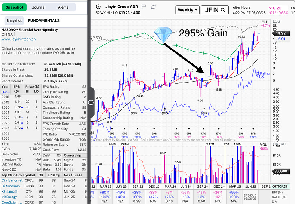Click the Jun-25 funds count row
This screenshot has height=204, width=295.
pos(75,197)
